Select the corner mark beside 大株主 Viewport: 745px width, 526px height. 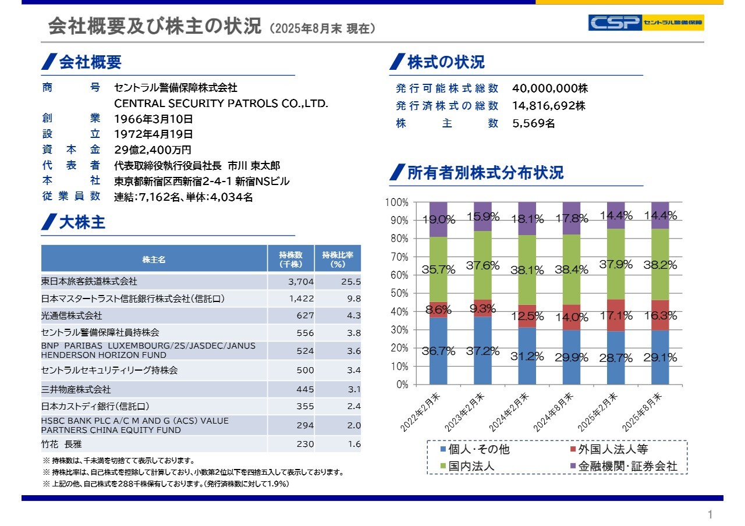[48, 222]
